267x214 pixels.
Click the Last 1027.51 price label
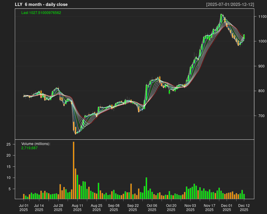[x=41, y=13]
